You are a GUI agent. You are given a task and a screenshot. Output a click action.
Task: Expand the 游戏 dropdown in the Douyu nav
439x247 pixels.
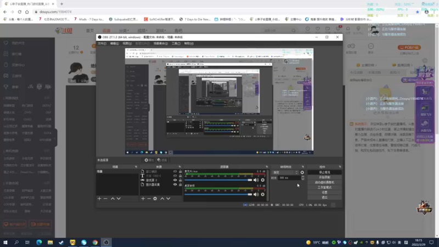point(161,31)
